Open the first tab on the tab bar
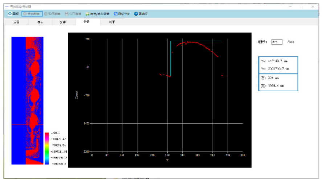The image size is (322, 181). (16, 22)
